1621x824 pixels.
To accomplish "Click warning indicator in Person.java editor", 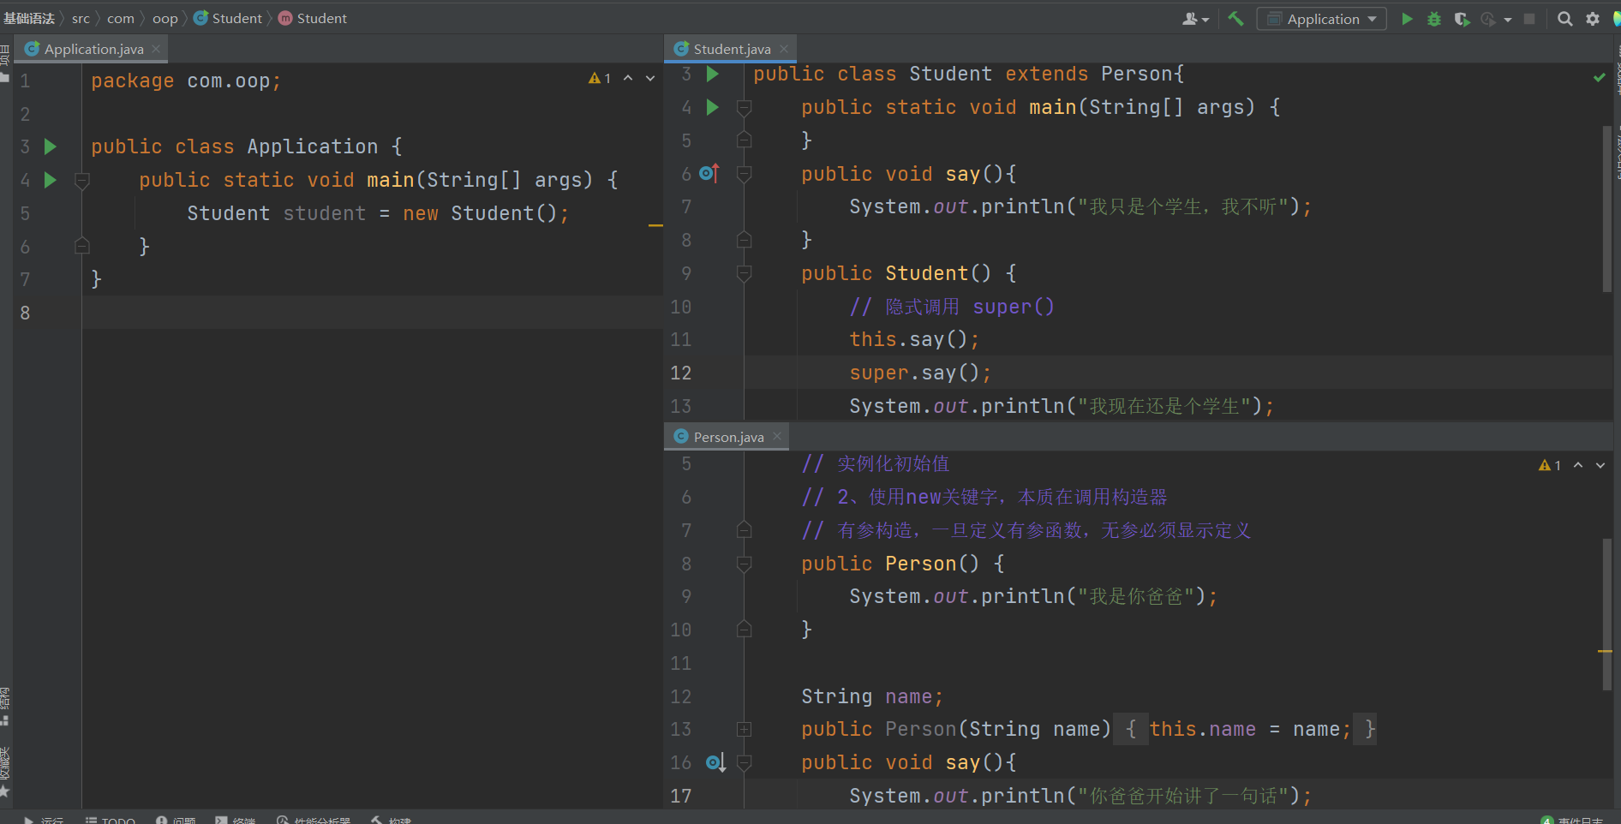I will [1550, 465].
